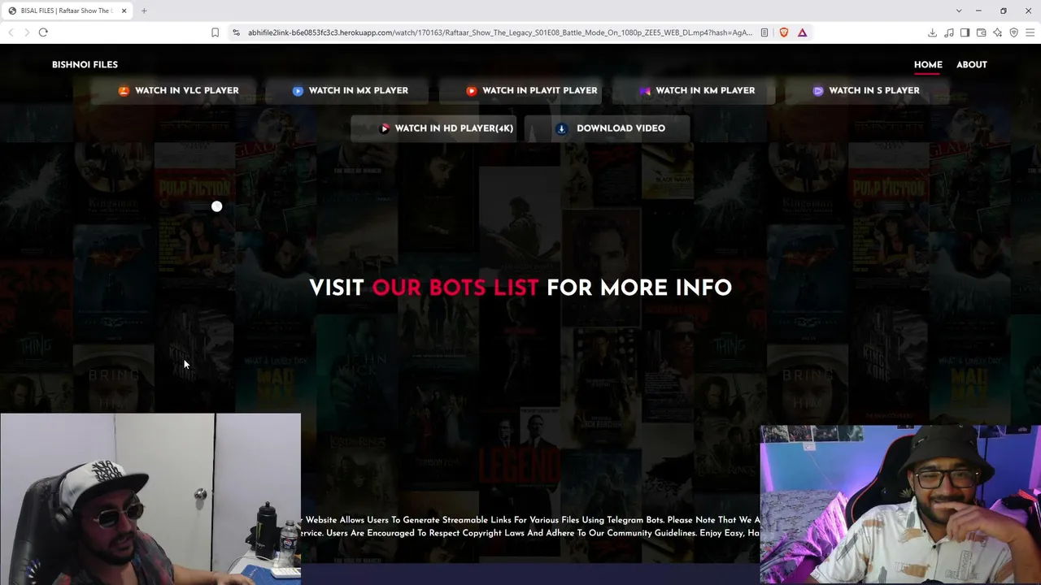Click the BISHNOI FILES site logo

(85, 65)
